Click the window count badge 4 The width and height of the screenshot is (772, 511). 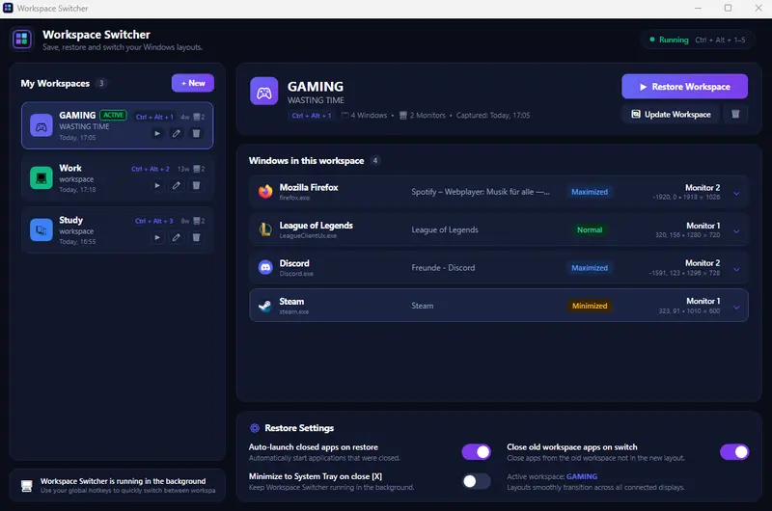pos(375,161)
